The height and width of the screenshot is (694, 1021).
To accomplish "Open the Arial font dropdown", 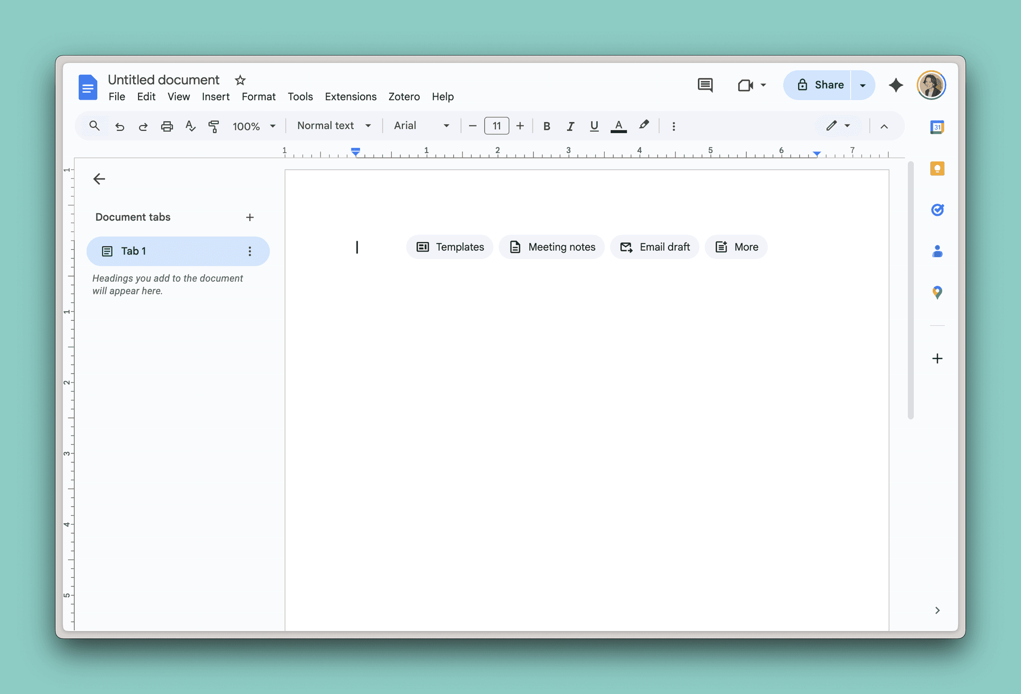I will 421,126.
